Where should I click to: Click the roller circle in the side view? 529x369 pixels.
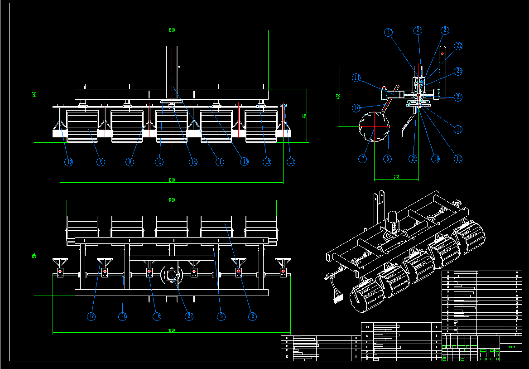pos(374,127)
